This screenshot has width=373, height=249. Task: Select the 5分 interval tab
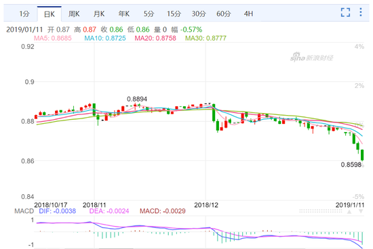coord(149,14)
